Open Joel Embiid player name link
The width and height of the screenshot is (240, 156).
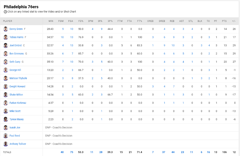pyautogui.click(x=15, y=45)
